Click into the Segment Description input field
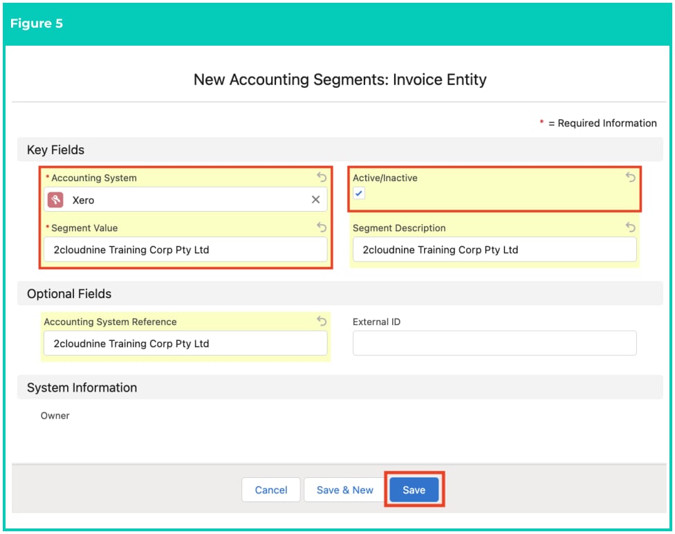This screenshot has width=675, height=534. 494,250
